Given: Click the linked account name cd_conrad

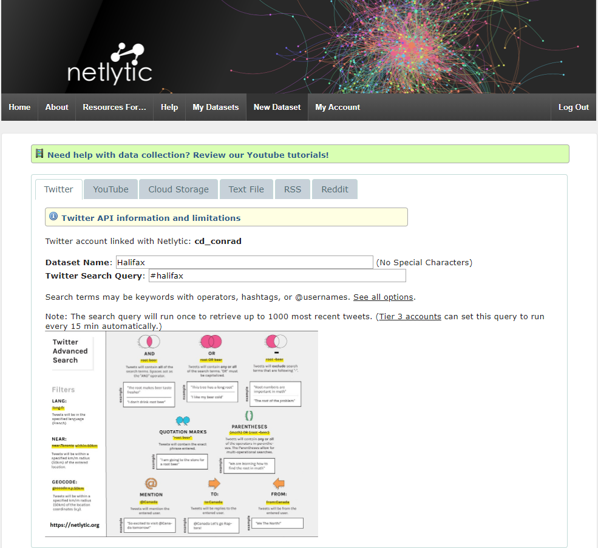Looking at the screenshot, I should click(x=218, y=242).
